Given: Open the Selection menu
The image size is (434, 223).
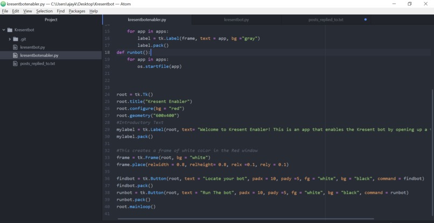Looking at the screenshot, I should click(44, 11).
